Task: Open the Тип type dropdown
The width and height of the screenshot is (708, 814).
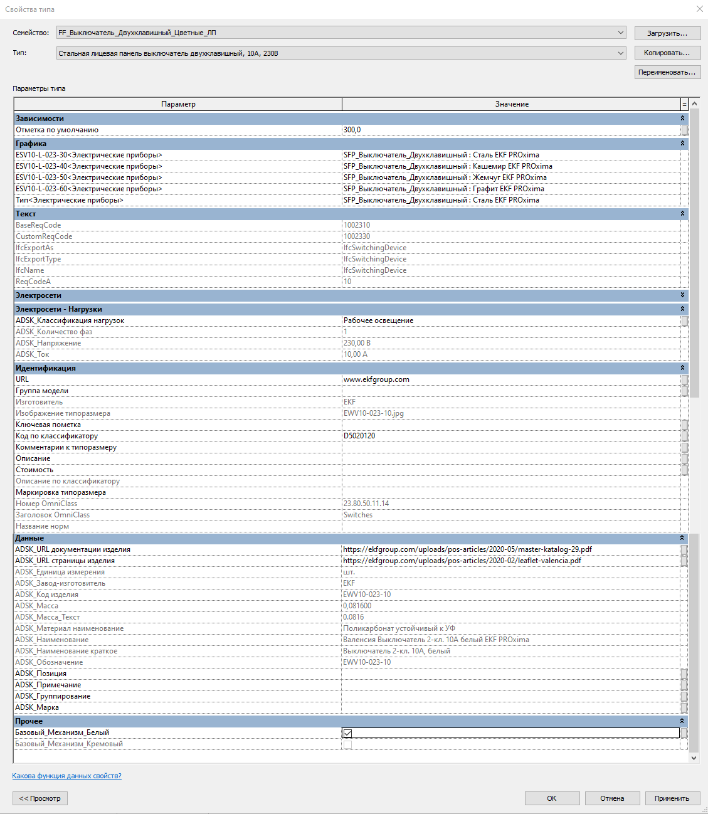Action: (341, 53)
